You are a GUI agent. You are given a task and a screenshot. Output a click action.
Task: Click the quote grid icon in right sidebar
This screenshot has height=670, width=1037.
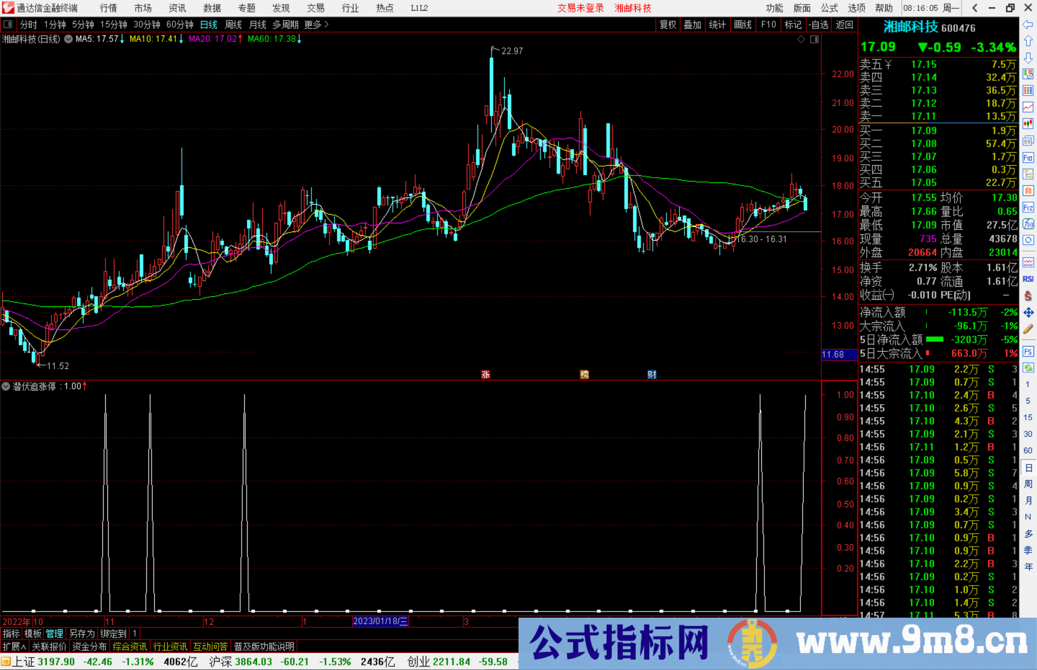(1028, 89)
